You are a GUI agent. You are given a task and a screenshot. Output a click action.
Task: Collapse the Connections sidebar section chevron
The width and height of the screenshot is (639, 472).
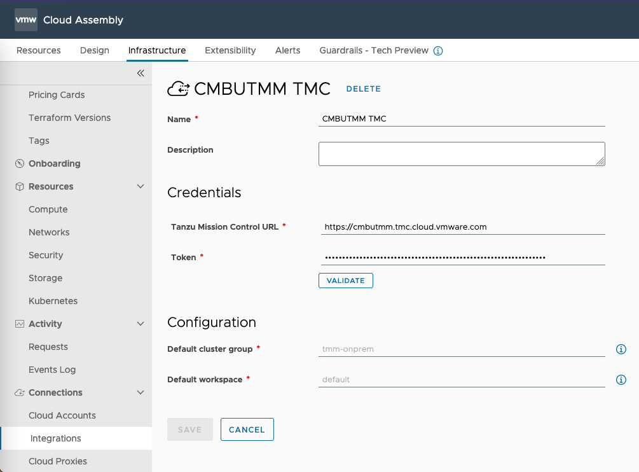pyautogui.click(x=141, y=392)
